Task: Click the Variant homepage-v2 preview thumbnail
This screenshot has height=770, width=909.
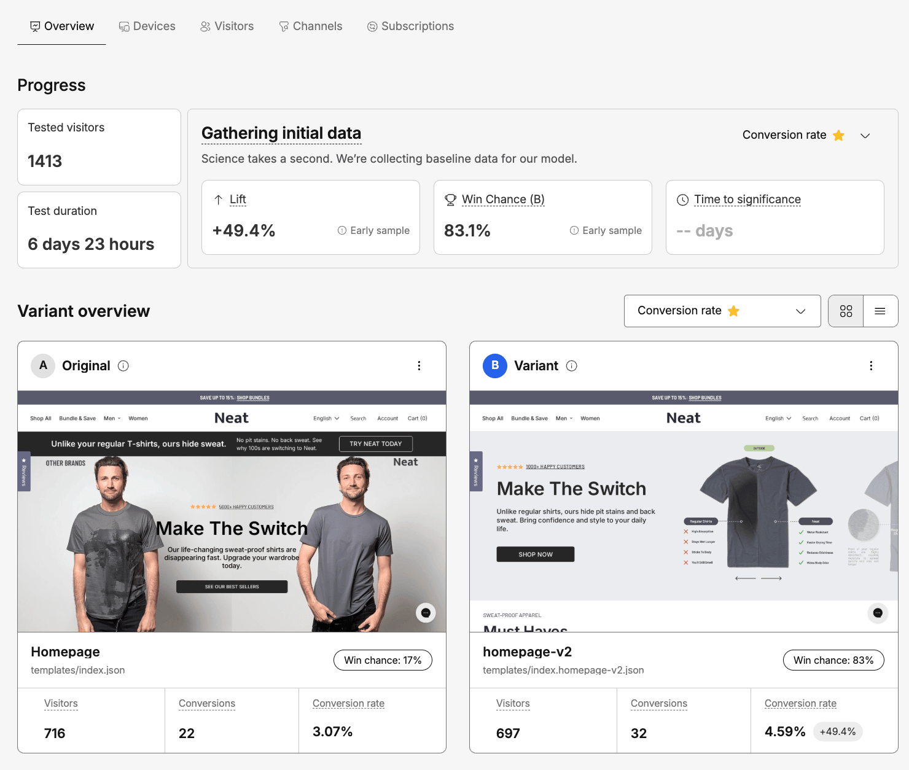Action: click(684, 511)
